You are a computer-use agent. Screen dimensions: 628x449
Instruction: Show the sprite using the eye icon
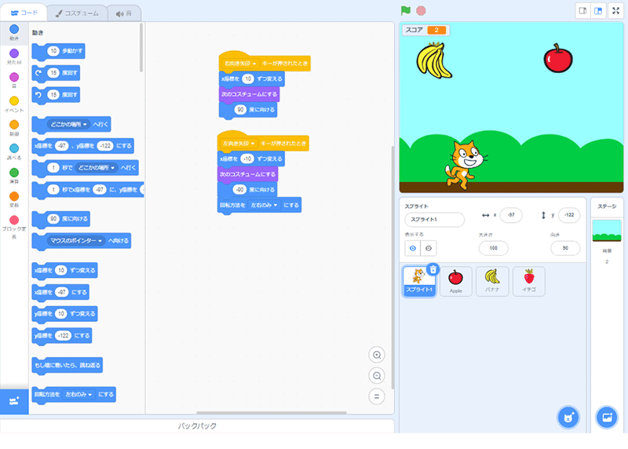point(413,248)
